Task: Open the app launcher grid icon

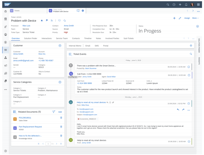Action: click(198, 5)
